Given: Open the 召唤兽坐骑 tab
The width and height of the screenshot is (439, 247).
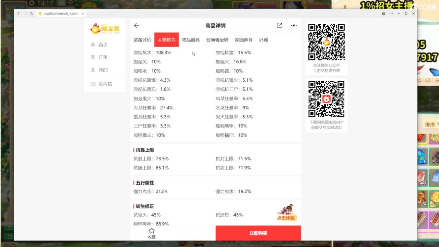Looking at the screenshot, I should point(217,40).
